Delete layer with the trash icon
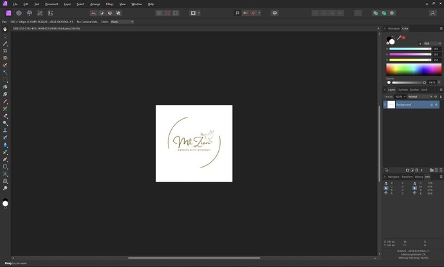Screen dimensions: 444x267 click(x=441, y=170)
